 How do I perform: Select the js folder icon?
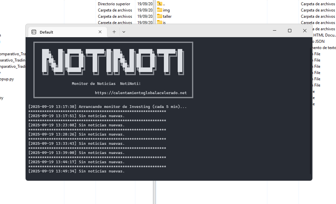point(160,22)
